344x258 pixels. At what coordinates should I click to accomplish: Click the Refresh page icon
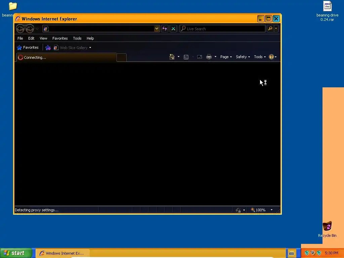(x=165, y=29)
